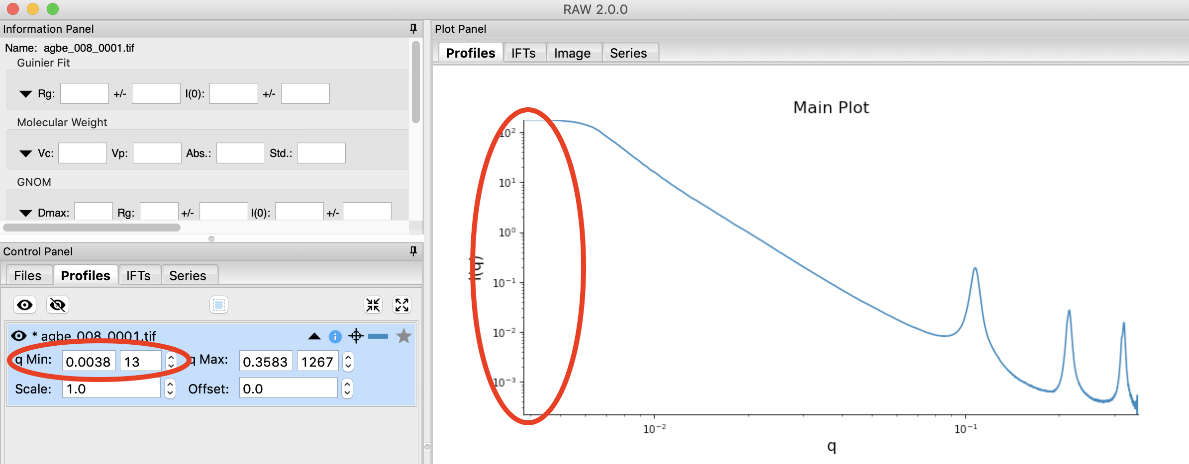Image resolution: width=1189 pixels, height=464 pixels.
Task: Adjust the q Min index stepper
Action: point(171,361)
